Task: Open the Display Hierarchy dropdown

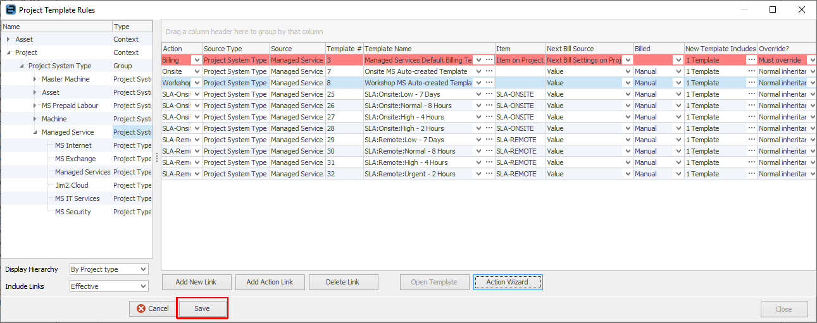Action: click(142, 269)
